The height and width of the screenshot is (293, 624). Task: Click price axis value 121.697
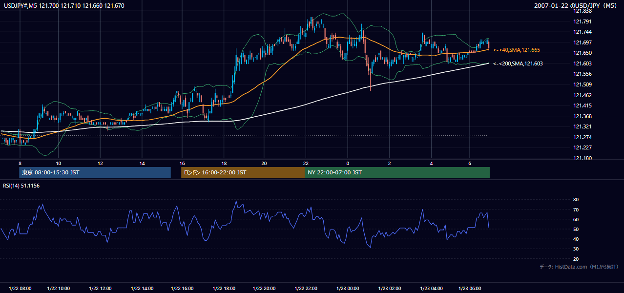coord(582,42)
